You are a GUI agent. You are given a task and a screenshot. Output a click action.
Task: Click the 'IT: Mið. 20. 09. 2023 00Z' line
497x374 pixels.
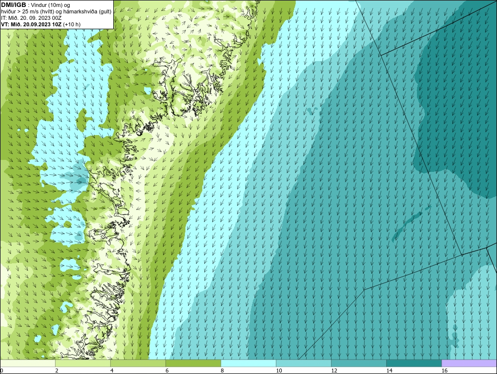click(x=31, y=18)
